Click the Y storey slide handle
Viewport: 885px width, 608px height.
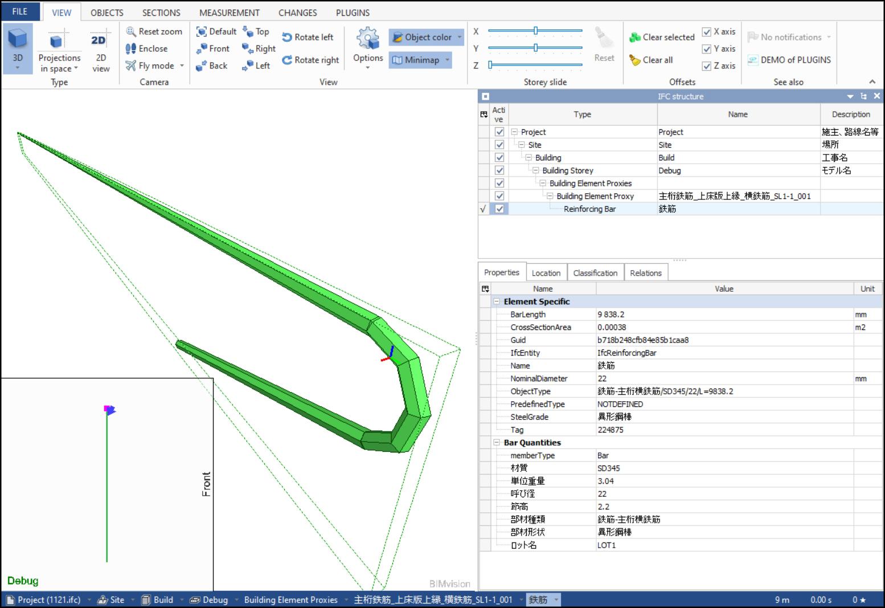(535, 48)
